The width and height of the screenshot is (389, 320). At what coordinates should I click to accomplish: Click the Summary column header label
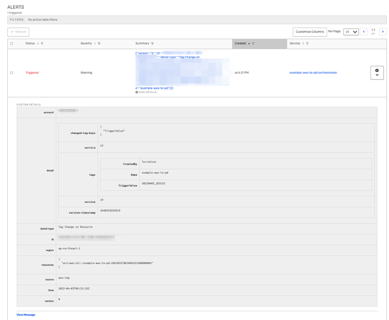pos(142,43)
